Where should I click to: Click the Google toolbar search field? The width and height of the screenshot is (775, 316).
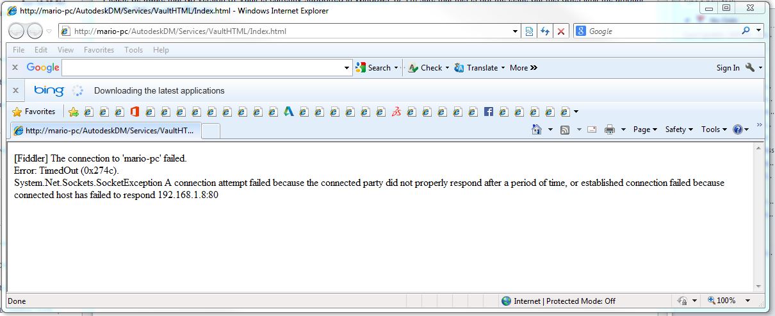click(202, 67)
